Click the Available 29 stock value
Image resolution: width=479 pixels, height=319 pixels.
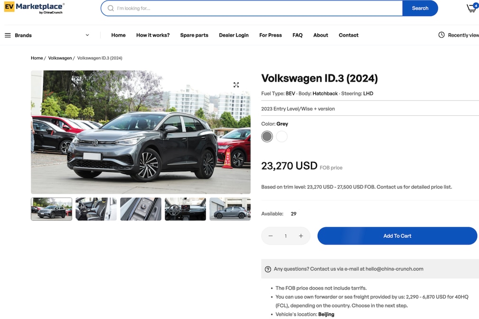[294, 214]
